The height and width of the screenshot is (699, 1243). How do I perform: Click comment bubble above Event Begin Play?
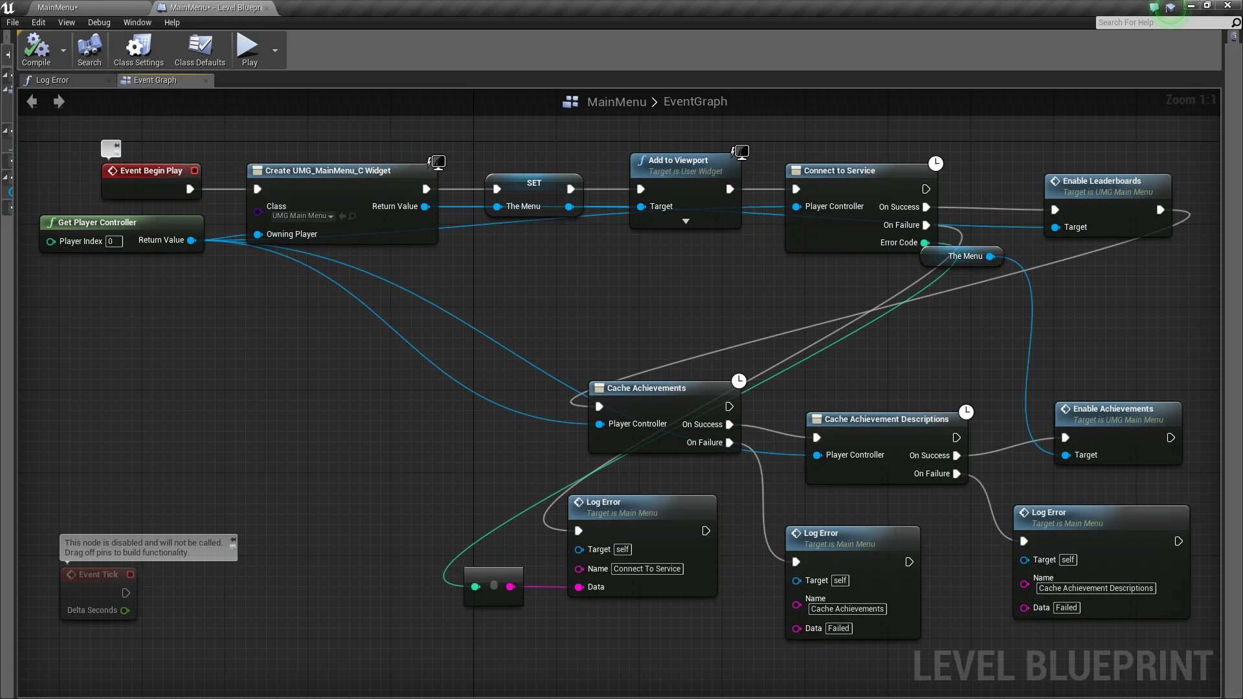(111, 148)
